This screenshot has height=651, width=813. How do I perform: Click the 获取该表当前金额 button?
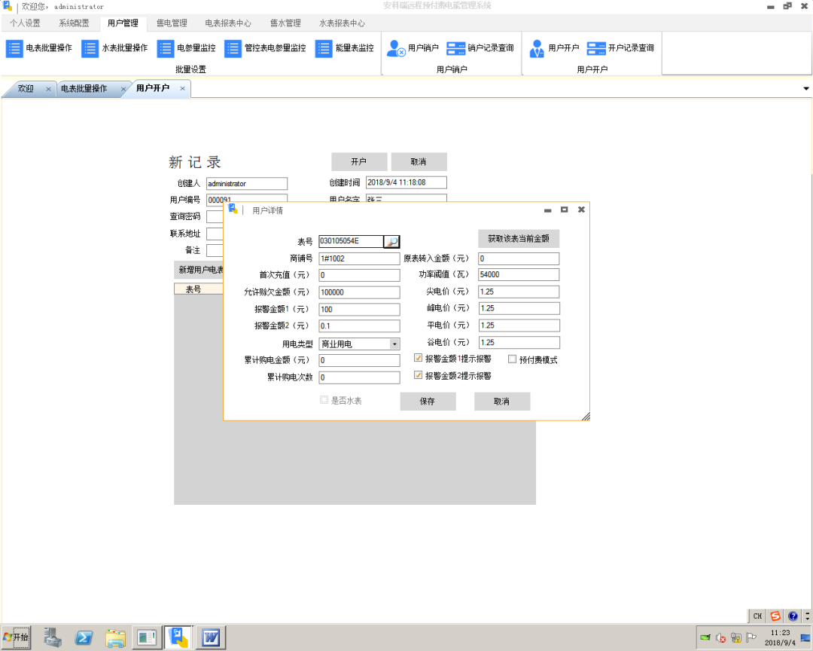[518, 238]
